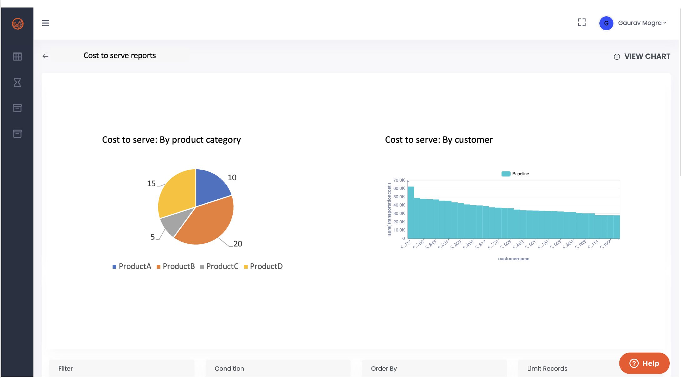Image resolution: width=681 pixels, height=378 pixels.
Task: Go back using the left arrow
Action: click(x=45, y=56)
